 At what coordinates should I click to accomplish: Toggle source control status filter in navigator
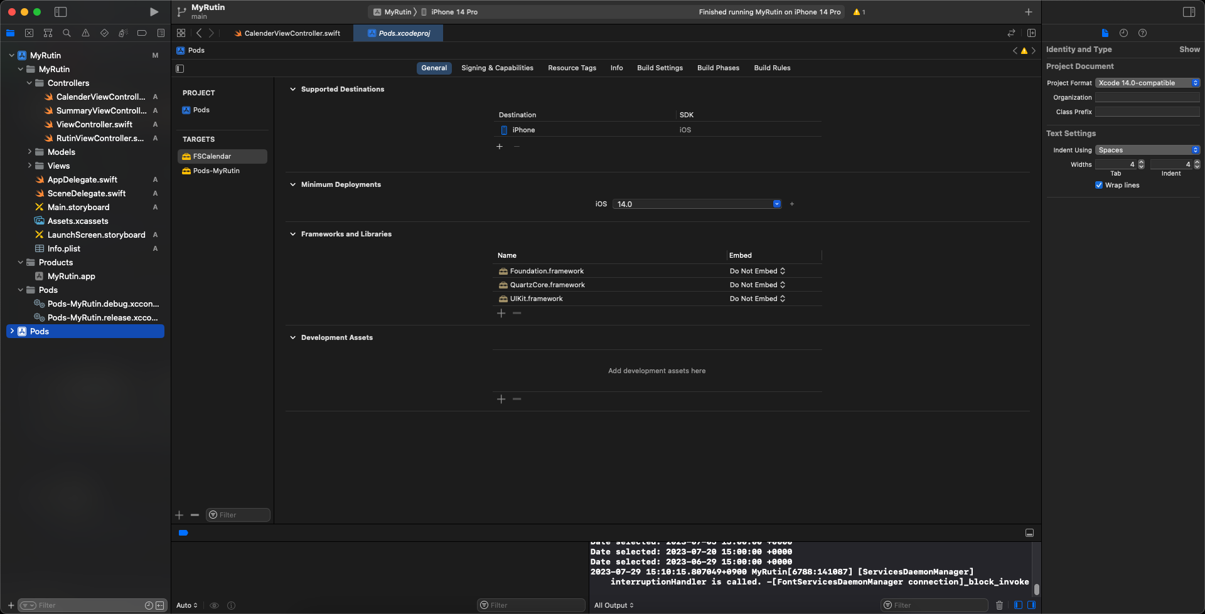(160, 605)
